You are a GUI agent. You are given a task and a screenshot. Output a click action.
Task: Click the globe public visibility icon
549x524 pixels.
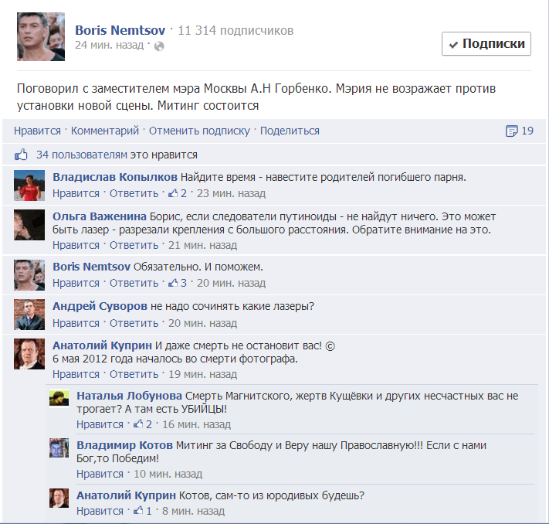(159, 46)
